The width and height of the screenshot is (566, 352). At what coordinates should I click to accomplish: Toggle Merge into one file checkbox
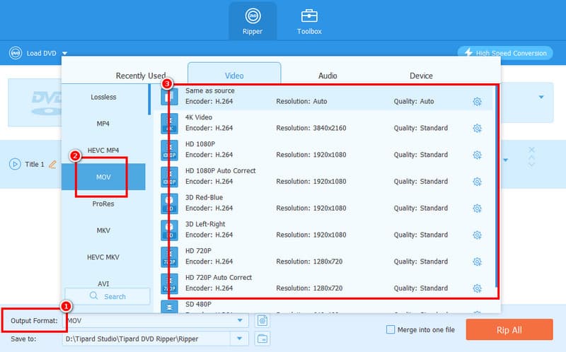tap(391, 329)
